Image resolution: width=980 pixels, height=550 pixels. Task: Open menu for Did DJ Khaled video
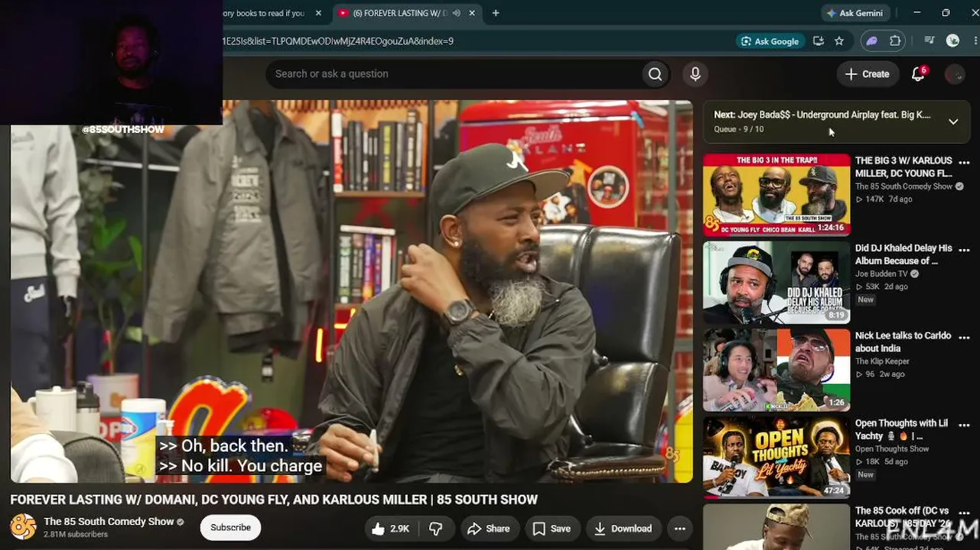(x=964, y=251)
